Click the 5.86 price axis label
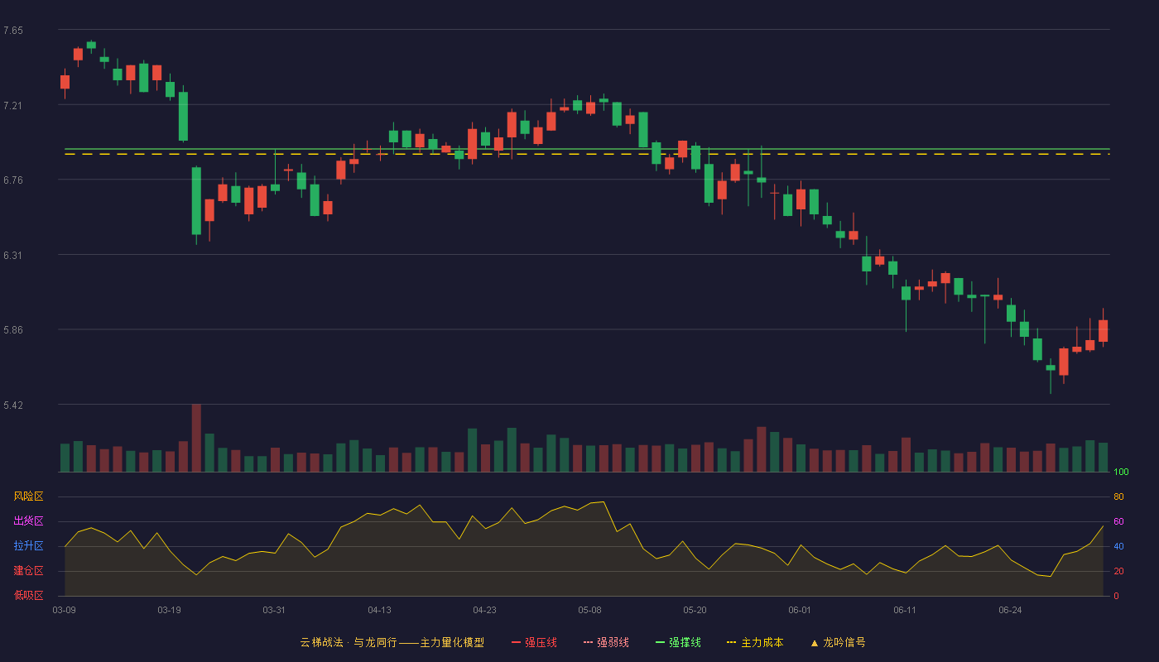This screenshot has height=662, width=1159. pos(13,330)
